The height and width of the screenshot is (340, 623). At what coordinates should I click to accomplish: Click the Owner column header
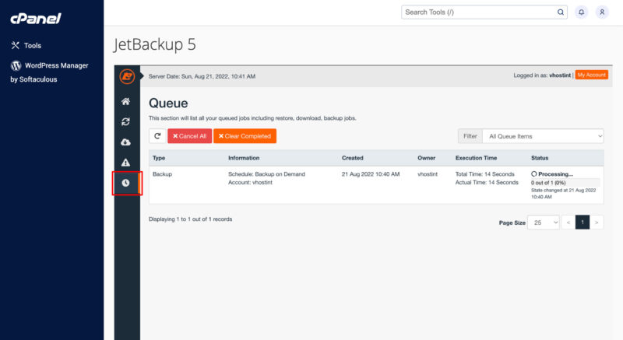point(426,158)
